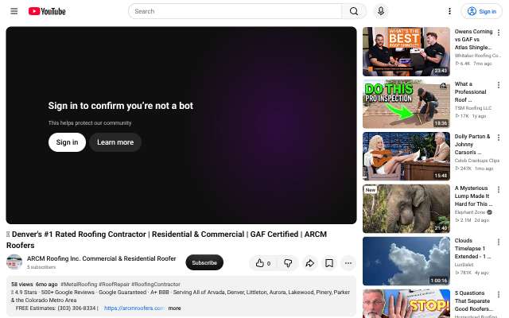Go to YouTube home via logo

47,11
